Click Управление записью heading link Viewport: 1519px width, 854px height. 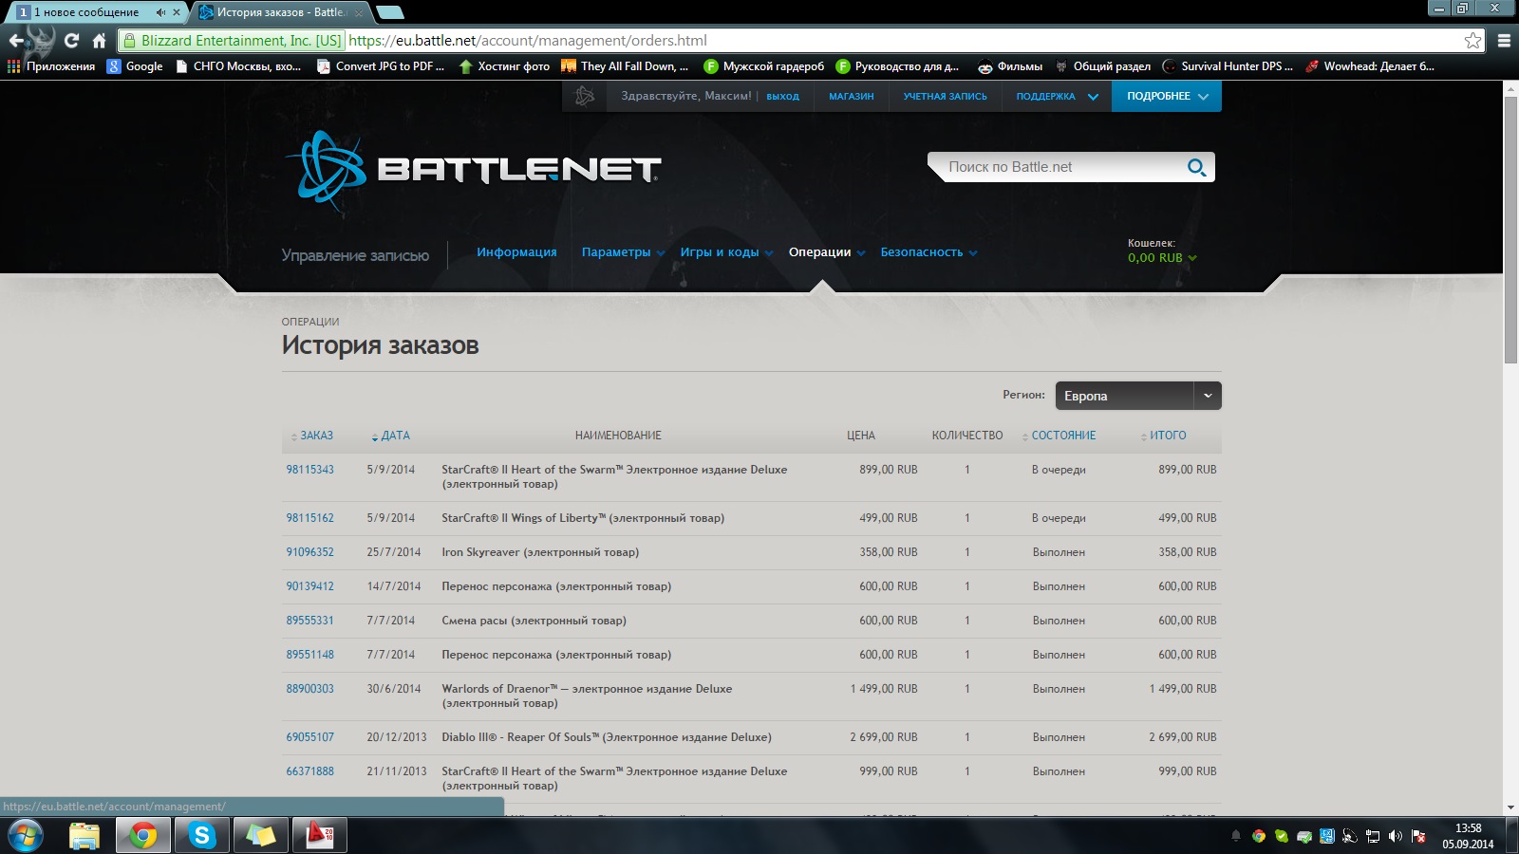tap(355, 255)
